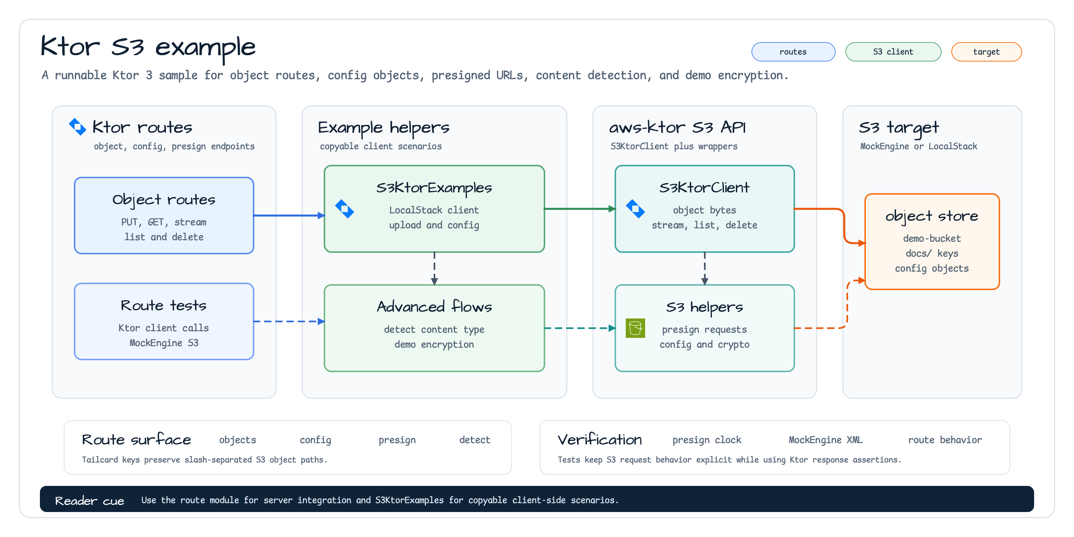The height and width of the screenshot is (537, 1074).
Task: Click the 'detect' route surface tag
Action: click(x=474, y=440)
